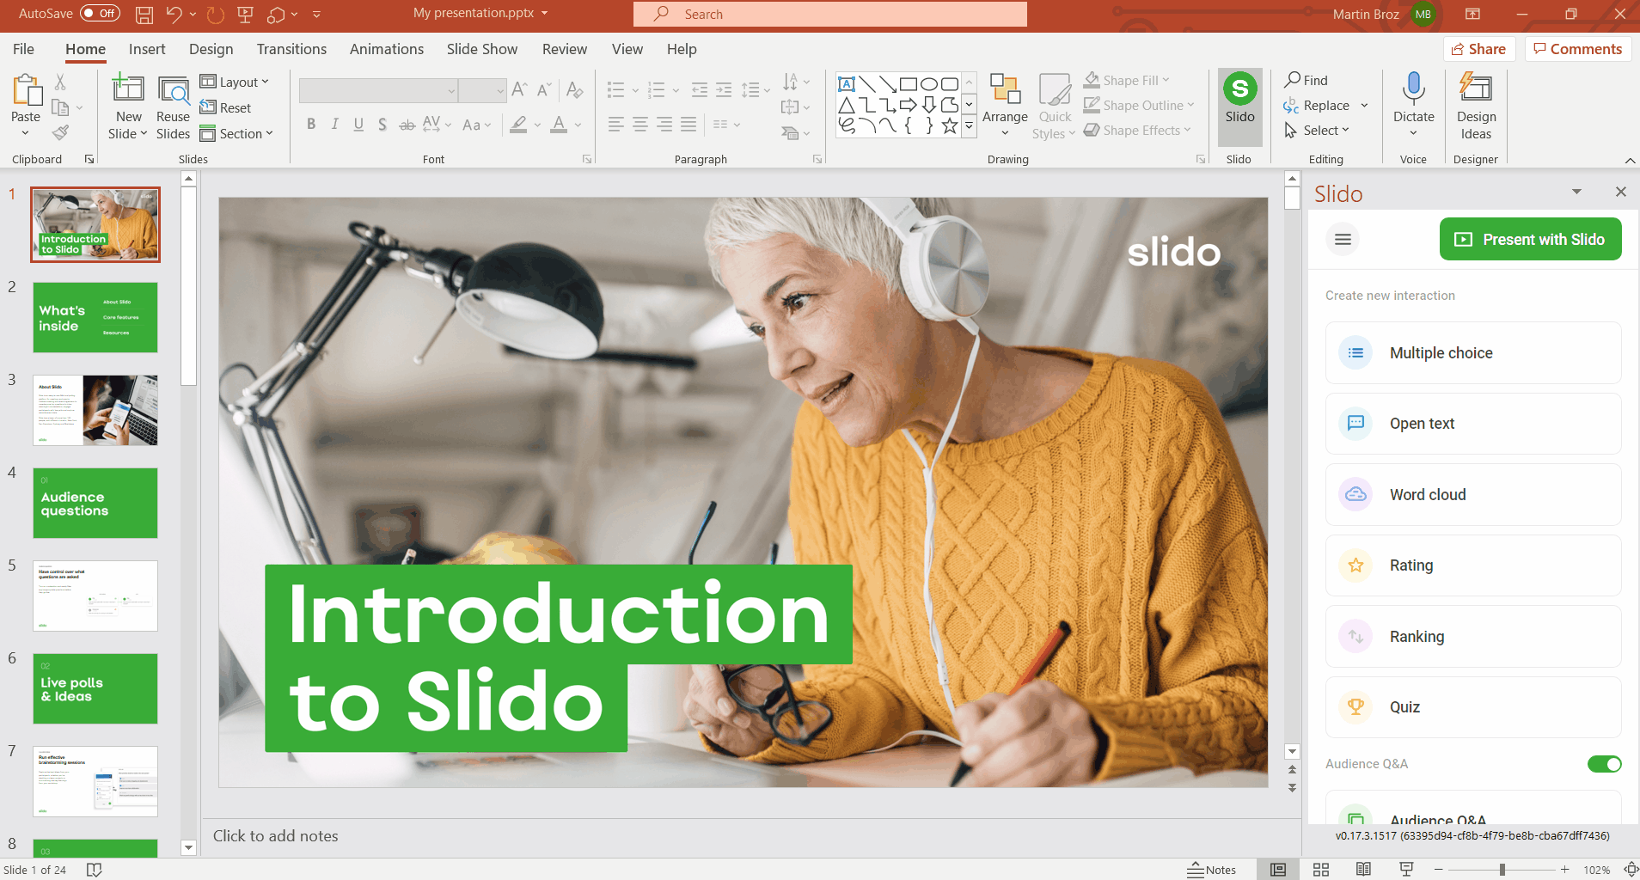Click the Find magnifier tool

point(1306,80)
